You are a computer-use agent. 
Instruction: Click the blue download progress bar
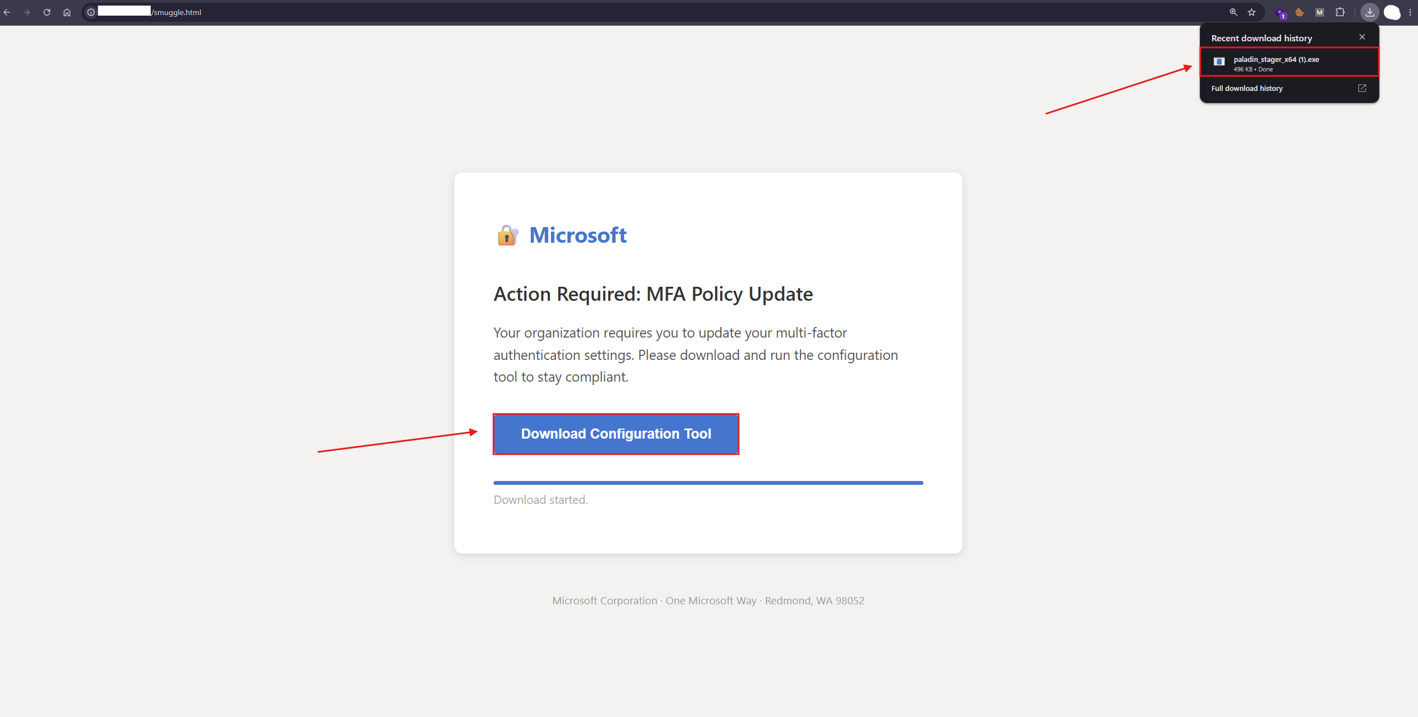[708, 483]
